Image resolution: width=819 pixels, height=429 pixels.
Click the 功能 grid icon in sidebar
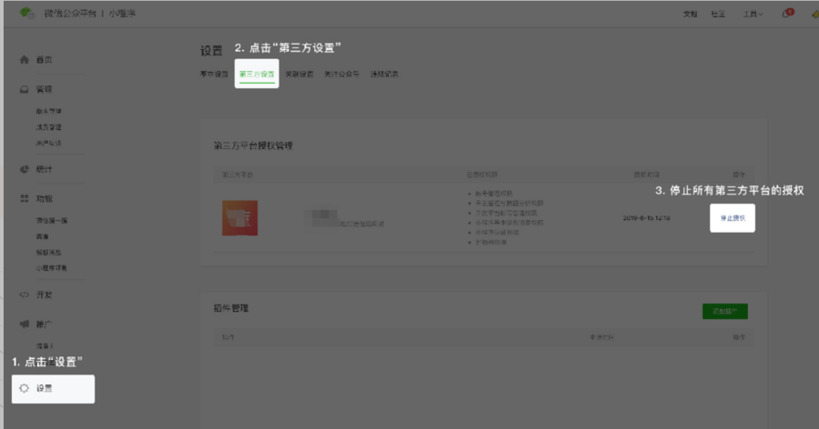point(25,198)
